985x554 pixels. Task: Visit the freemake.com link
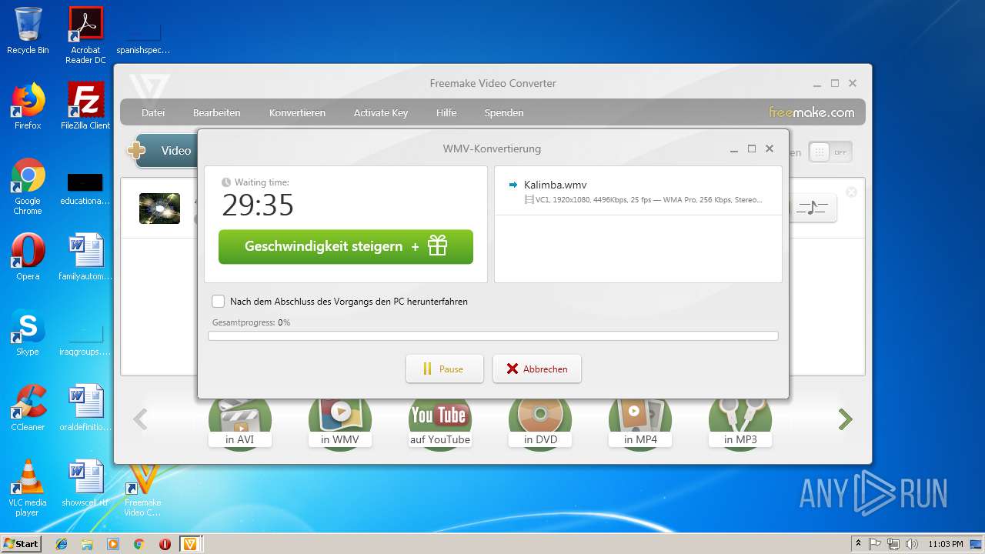click(811, 112)
